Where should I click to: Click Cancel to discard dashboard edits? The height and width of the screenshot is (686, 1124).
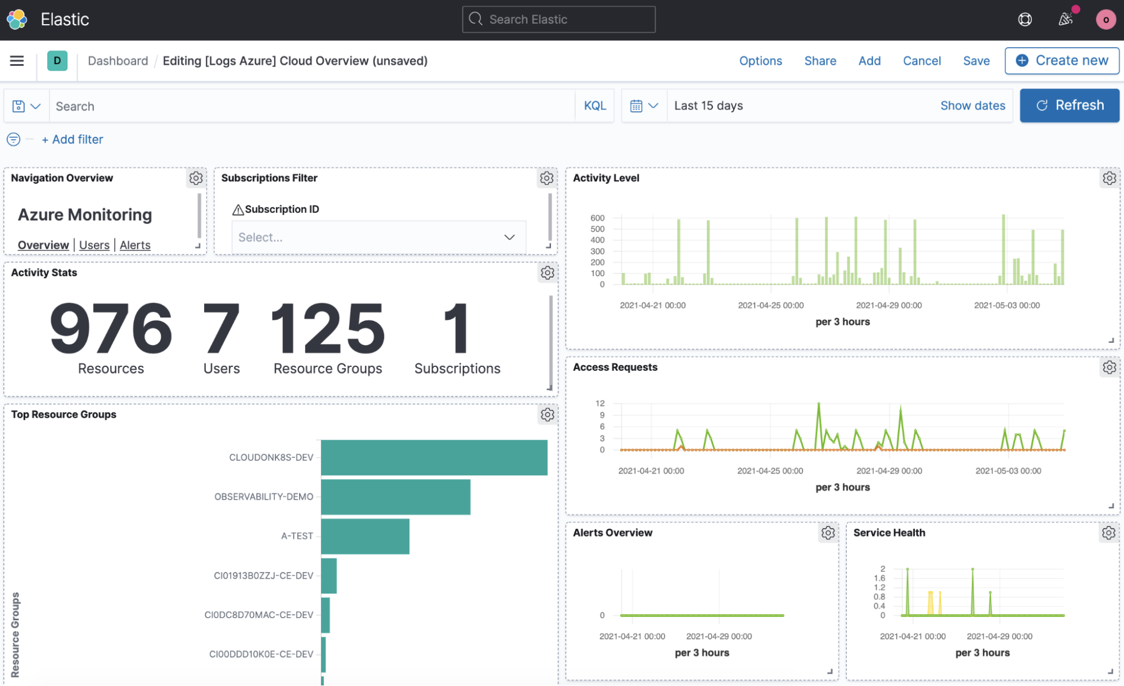coord(922,61)
